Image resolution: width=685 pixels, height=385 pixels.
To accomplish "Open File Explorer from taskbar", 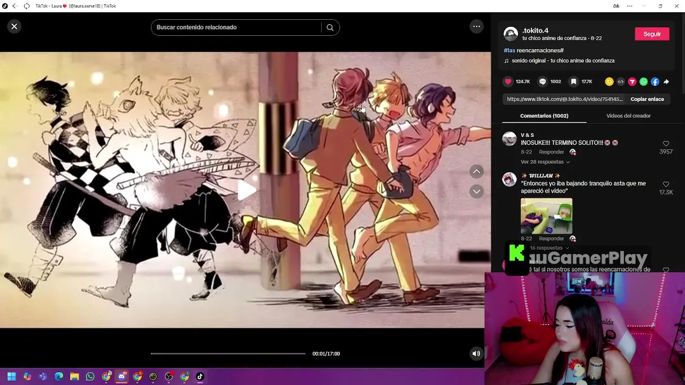I will point(74,376).
